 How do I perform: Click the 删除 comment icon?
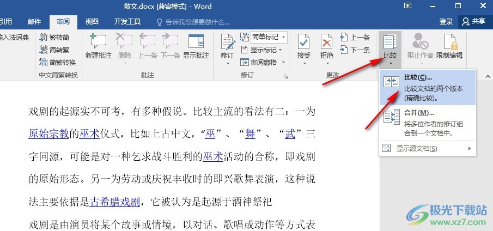[x=124, y=41]
